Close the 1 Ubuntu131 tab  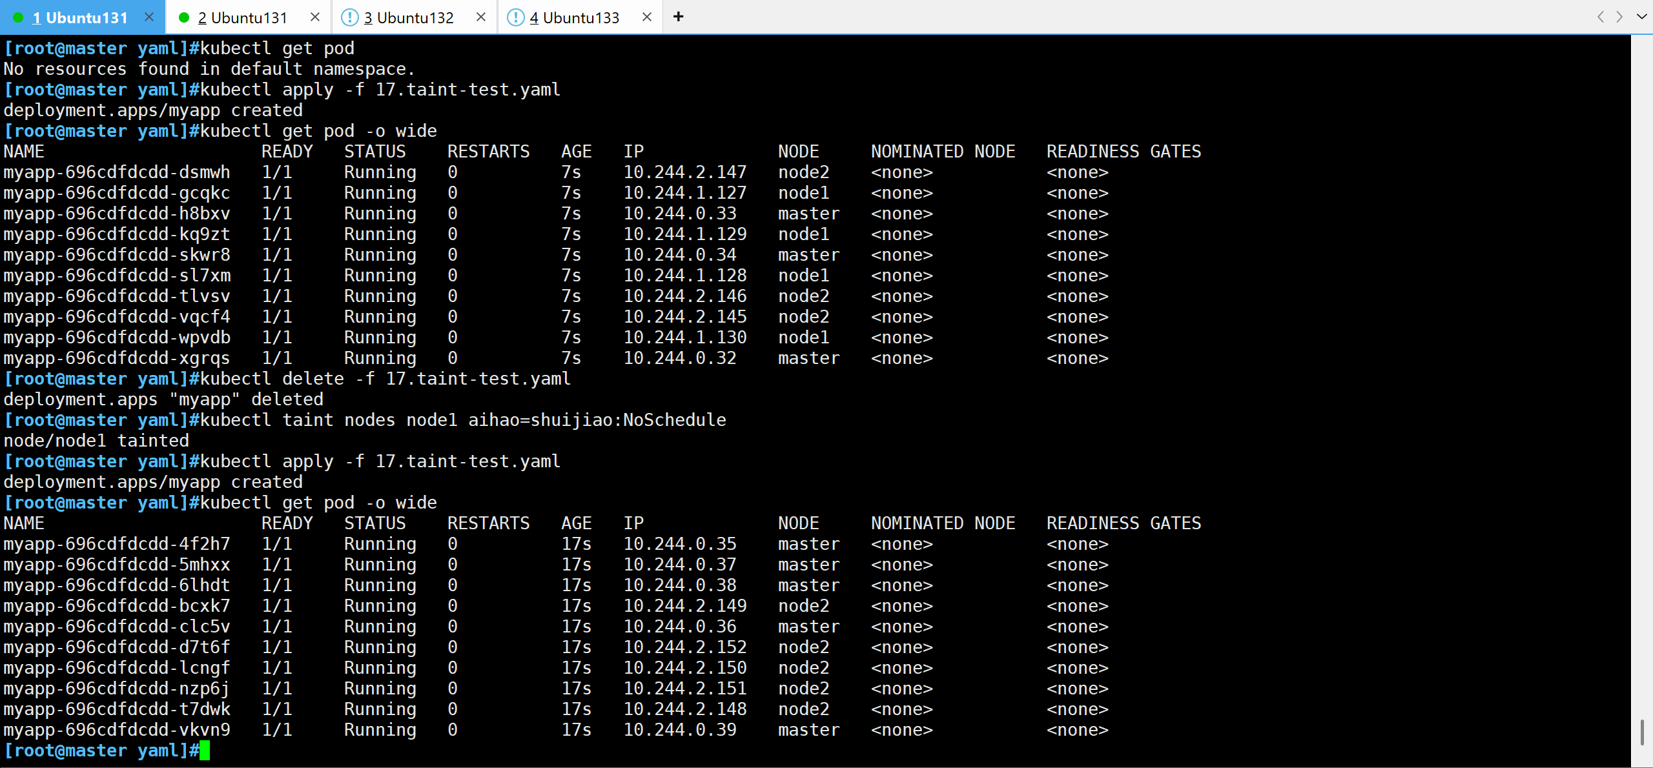click(149, 17)
